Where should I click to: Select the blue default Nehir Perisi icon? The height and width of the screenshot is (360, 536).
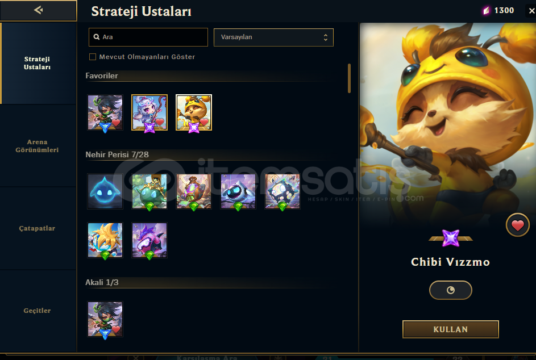tap(105, 191)
